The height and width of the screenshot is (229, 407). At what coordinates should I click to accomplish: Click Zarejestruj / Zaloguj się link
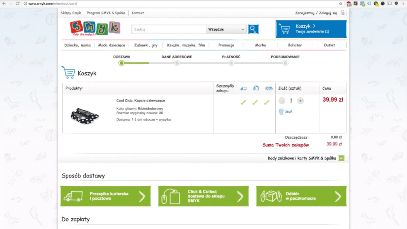click(x=316, y=13)
